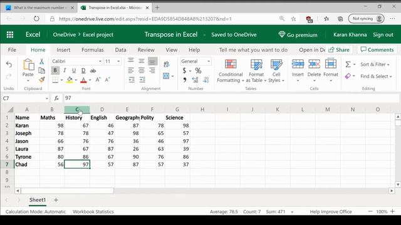Open the Comments pane

[x=377, y=50]
